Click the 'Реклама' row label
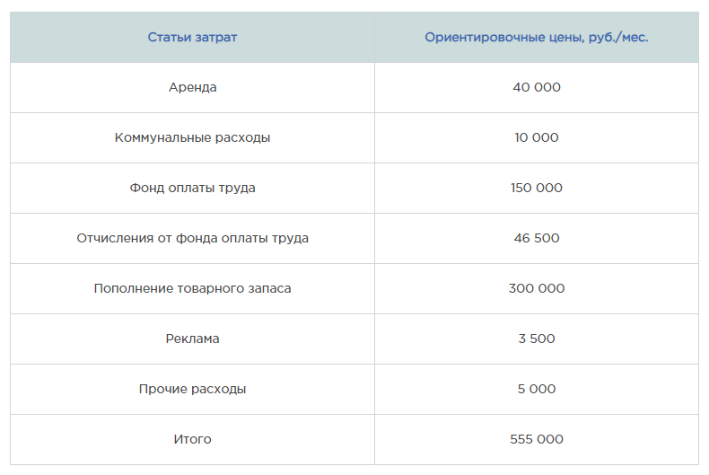This screenshot has width=709, height=475. tap(192, 339)
